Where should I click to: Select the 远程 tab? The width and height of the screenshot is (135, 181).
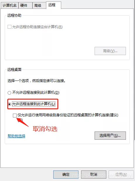pos(54,5)
